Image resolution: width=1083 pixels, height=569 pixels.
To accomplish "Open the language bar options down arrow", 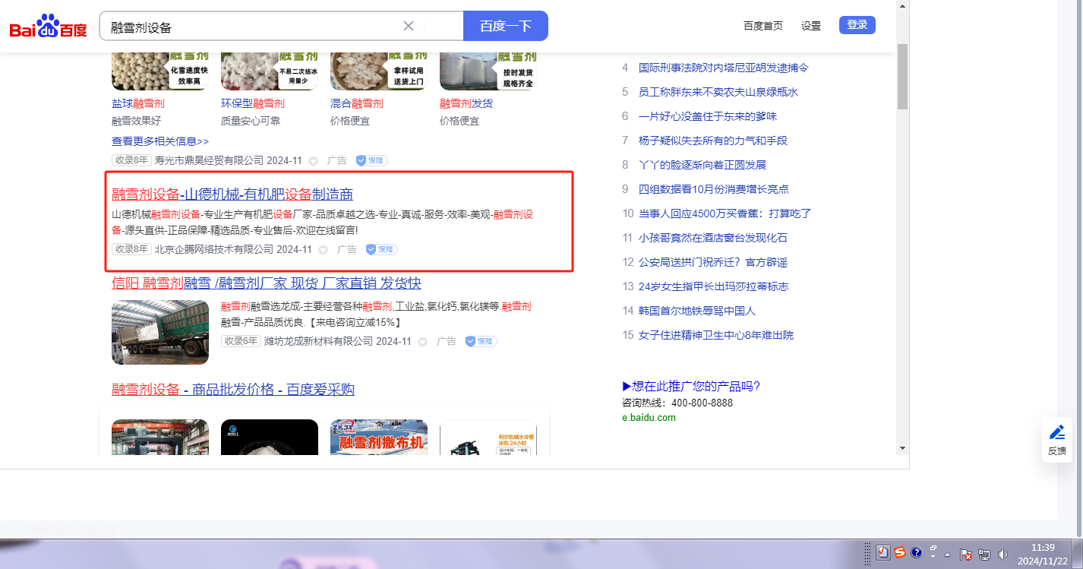I will coord(933,558).
